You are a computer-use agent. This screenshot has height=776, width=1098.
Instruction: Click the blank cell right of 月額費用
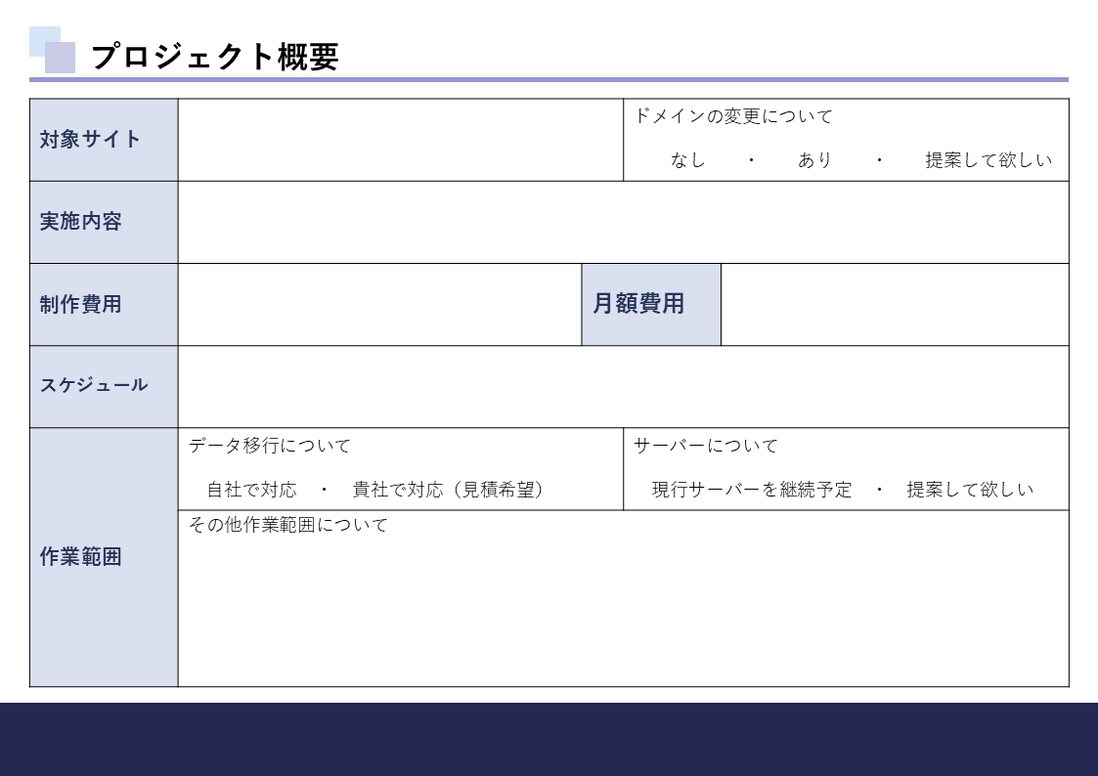(894, 304)
